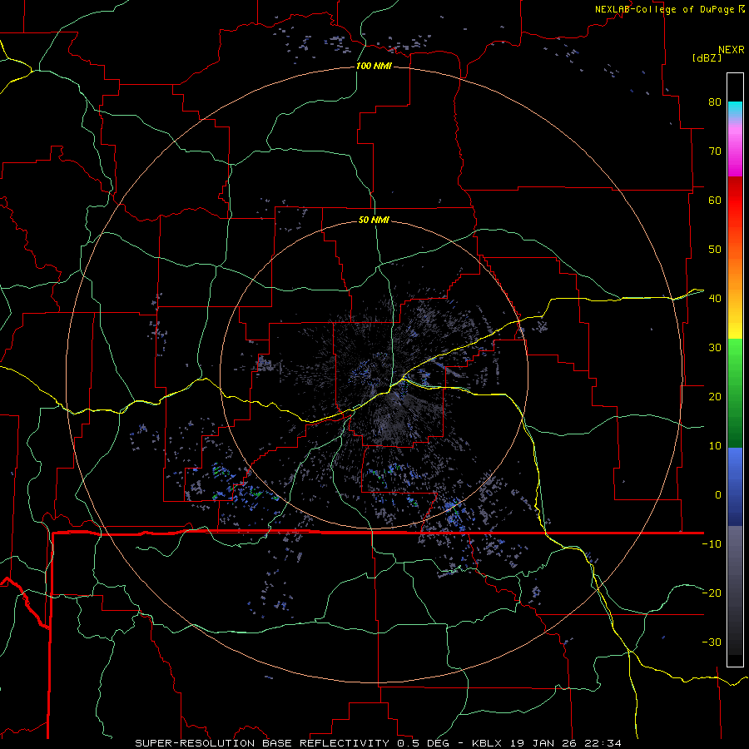Click the 19 JAN 26 22:34 timestamp
This screenshot has width=749, height=749.
[x=565, y=743]
